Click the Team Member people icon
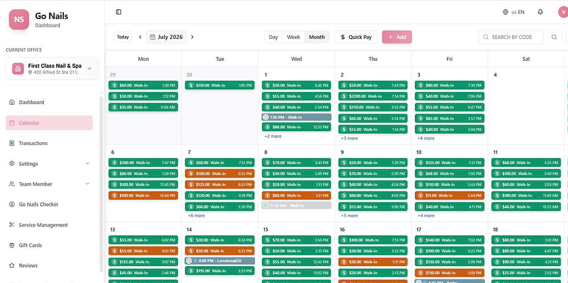The height and width of the screenshot is (283, 568). [12, 184]
